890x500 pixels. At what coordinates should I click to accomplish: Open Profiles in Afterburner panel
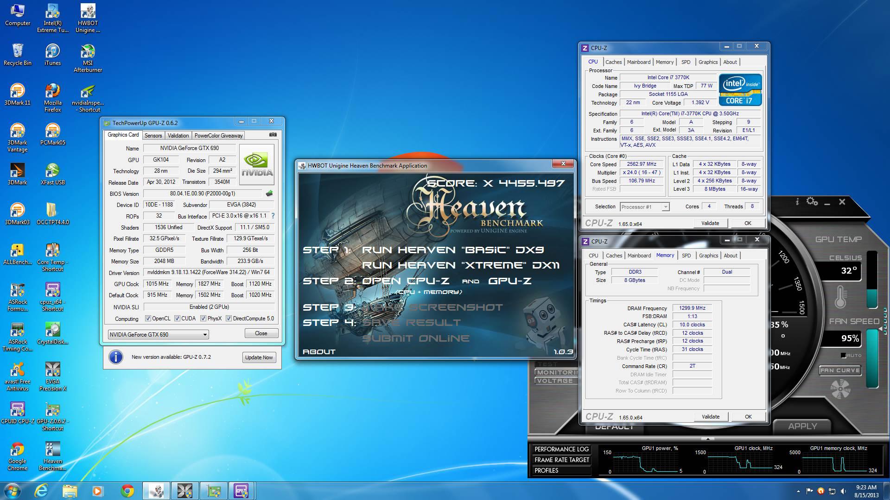click(561, 470)
